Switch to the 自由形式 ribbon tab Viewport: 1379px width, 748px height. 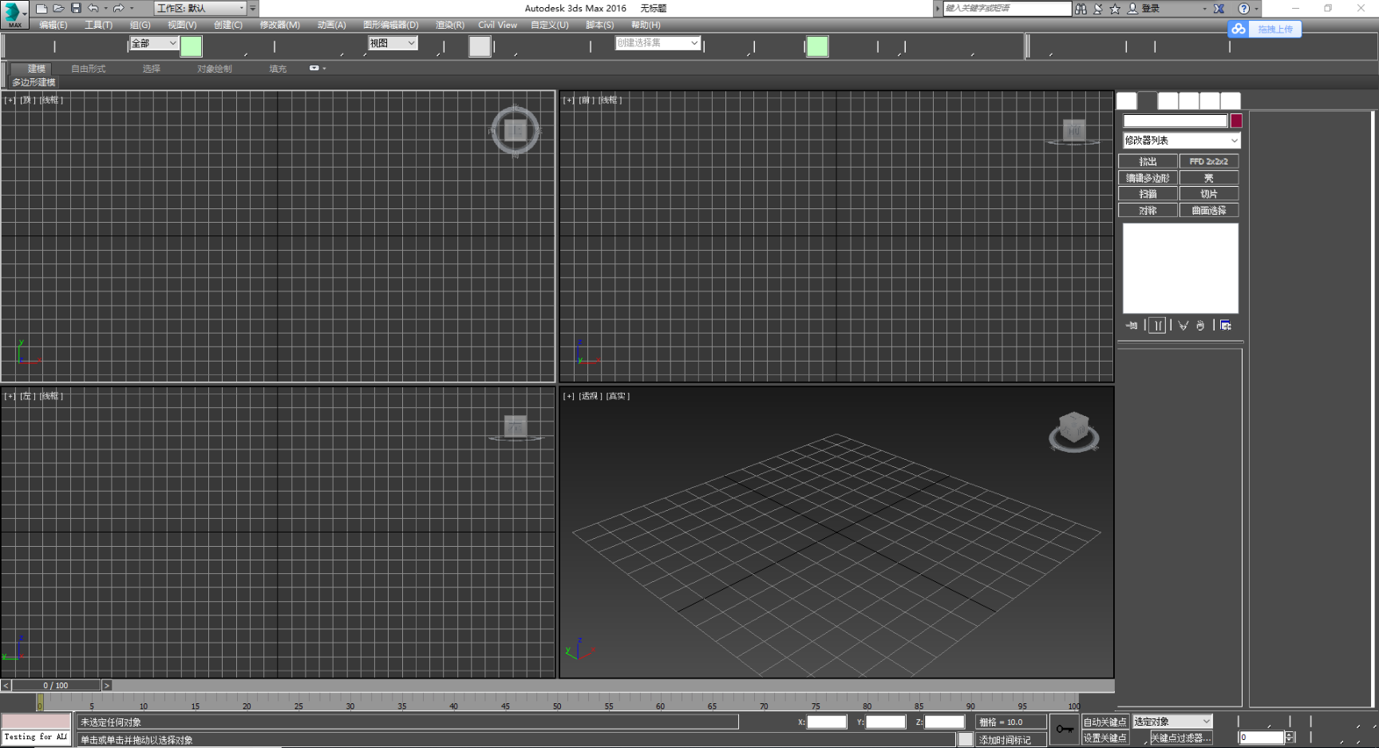pos(88,69)
